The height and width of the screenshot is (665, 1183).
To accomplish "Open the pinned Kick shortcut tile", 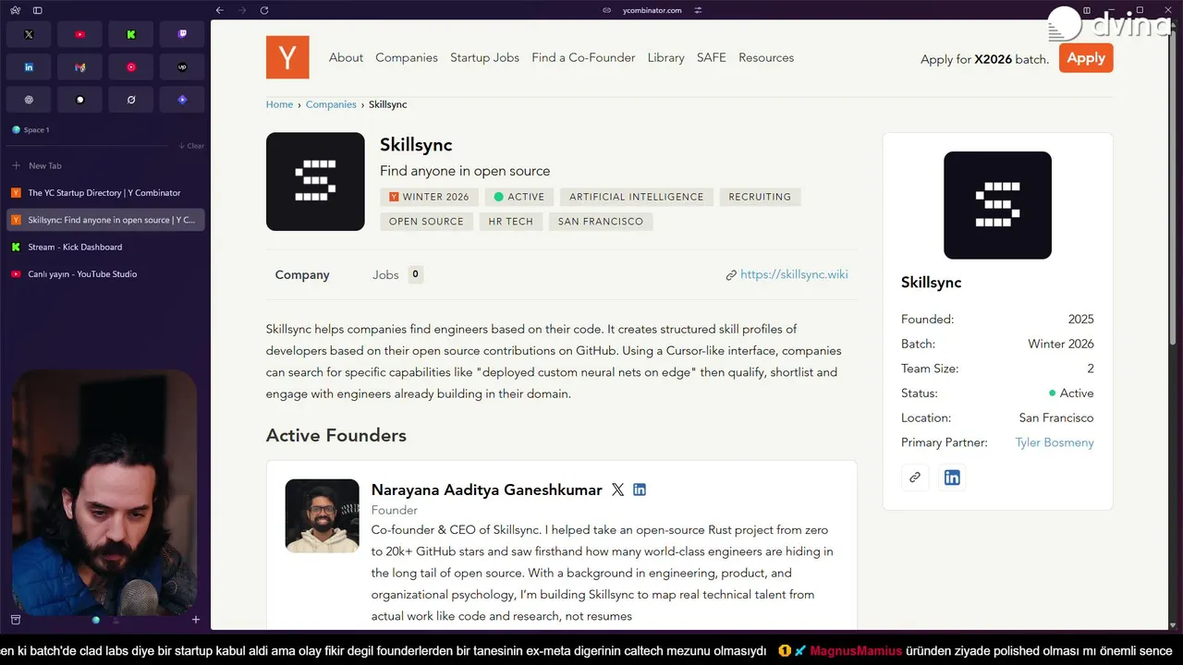I will (x=131, y=34).
